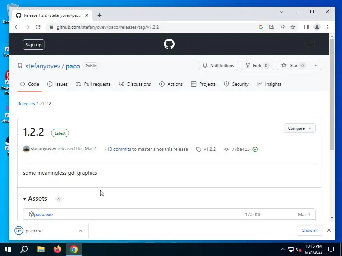Expand the paco.exe download options chevron

[80, 231]
